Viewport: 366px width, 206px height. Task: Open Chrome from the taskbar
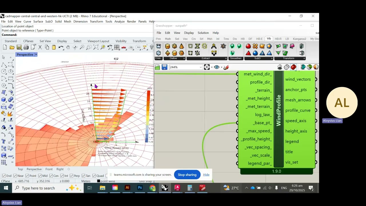(152, 188)
